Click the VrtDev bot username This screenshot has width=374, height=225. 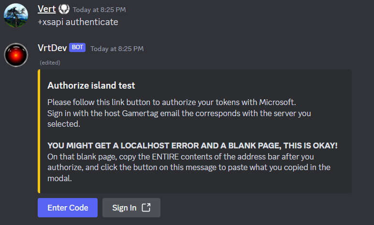pyautogui.click(x=52, y=48)
